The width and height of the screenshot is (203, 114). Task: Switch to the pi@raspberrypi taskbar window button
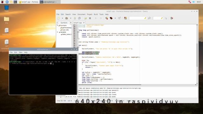(50, 2)
